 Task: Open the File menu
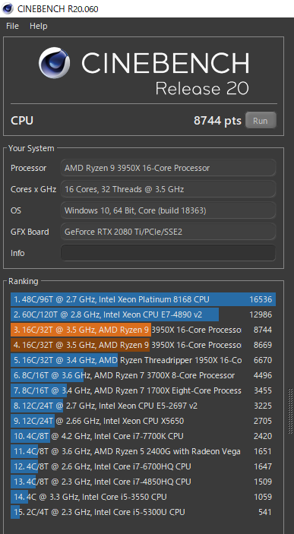point(13,26)
